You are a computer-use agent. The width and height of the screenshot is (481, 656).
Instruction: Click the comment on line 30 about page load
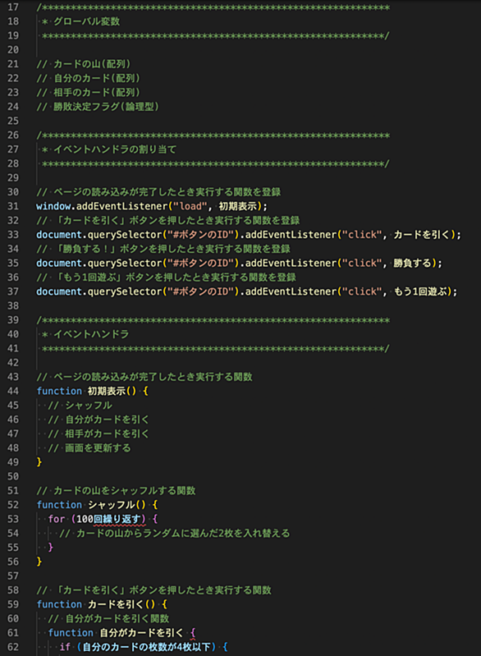point(158,192)
